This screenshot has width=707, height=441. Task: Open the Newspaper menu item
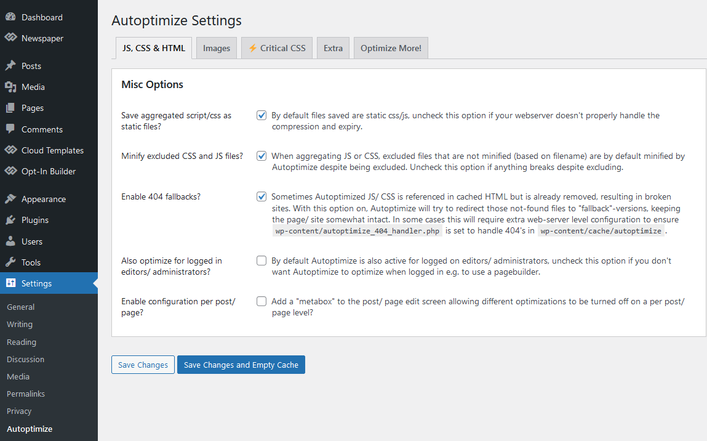[49, 38]
